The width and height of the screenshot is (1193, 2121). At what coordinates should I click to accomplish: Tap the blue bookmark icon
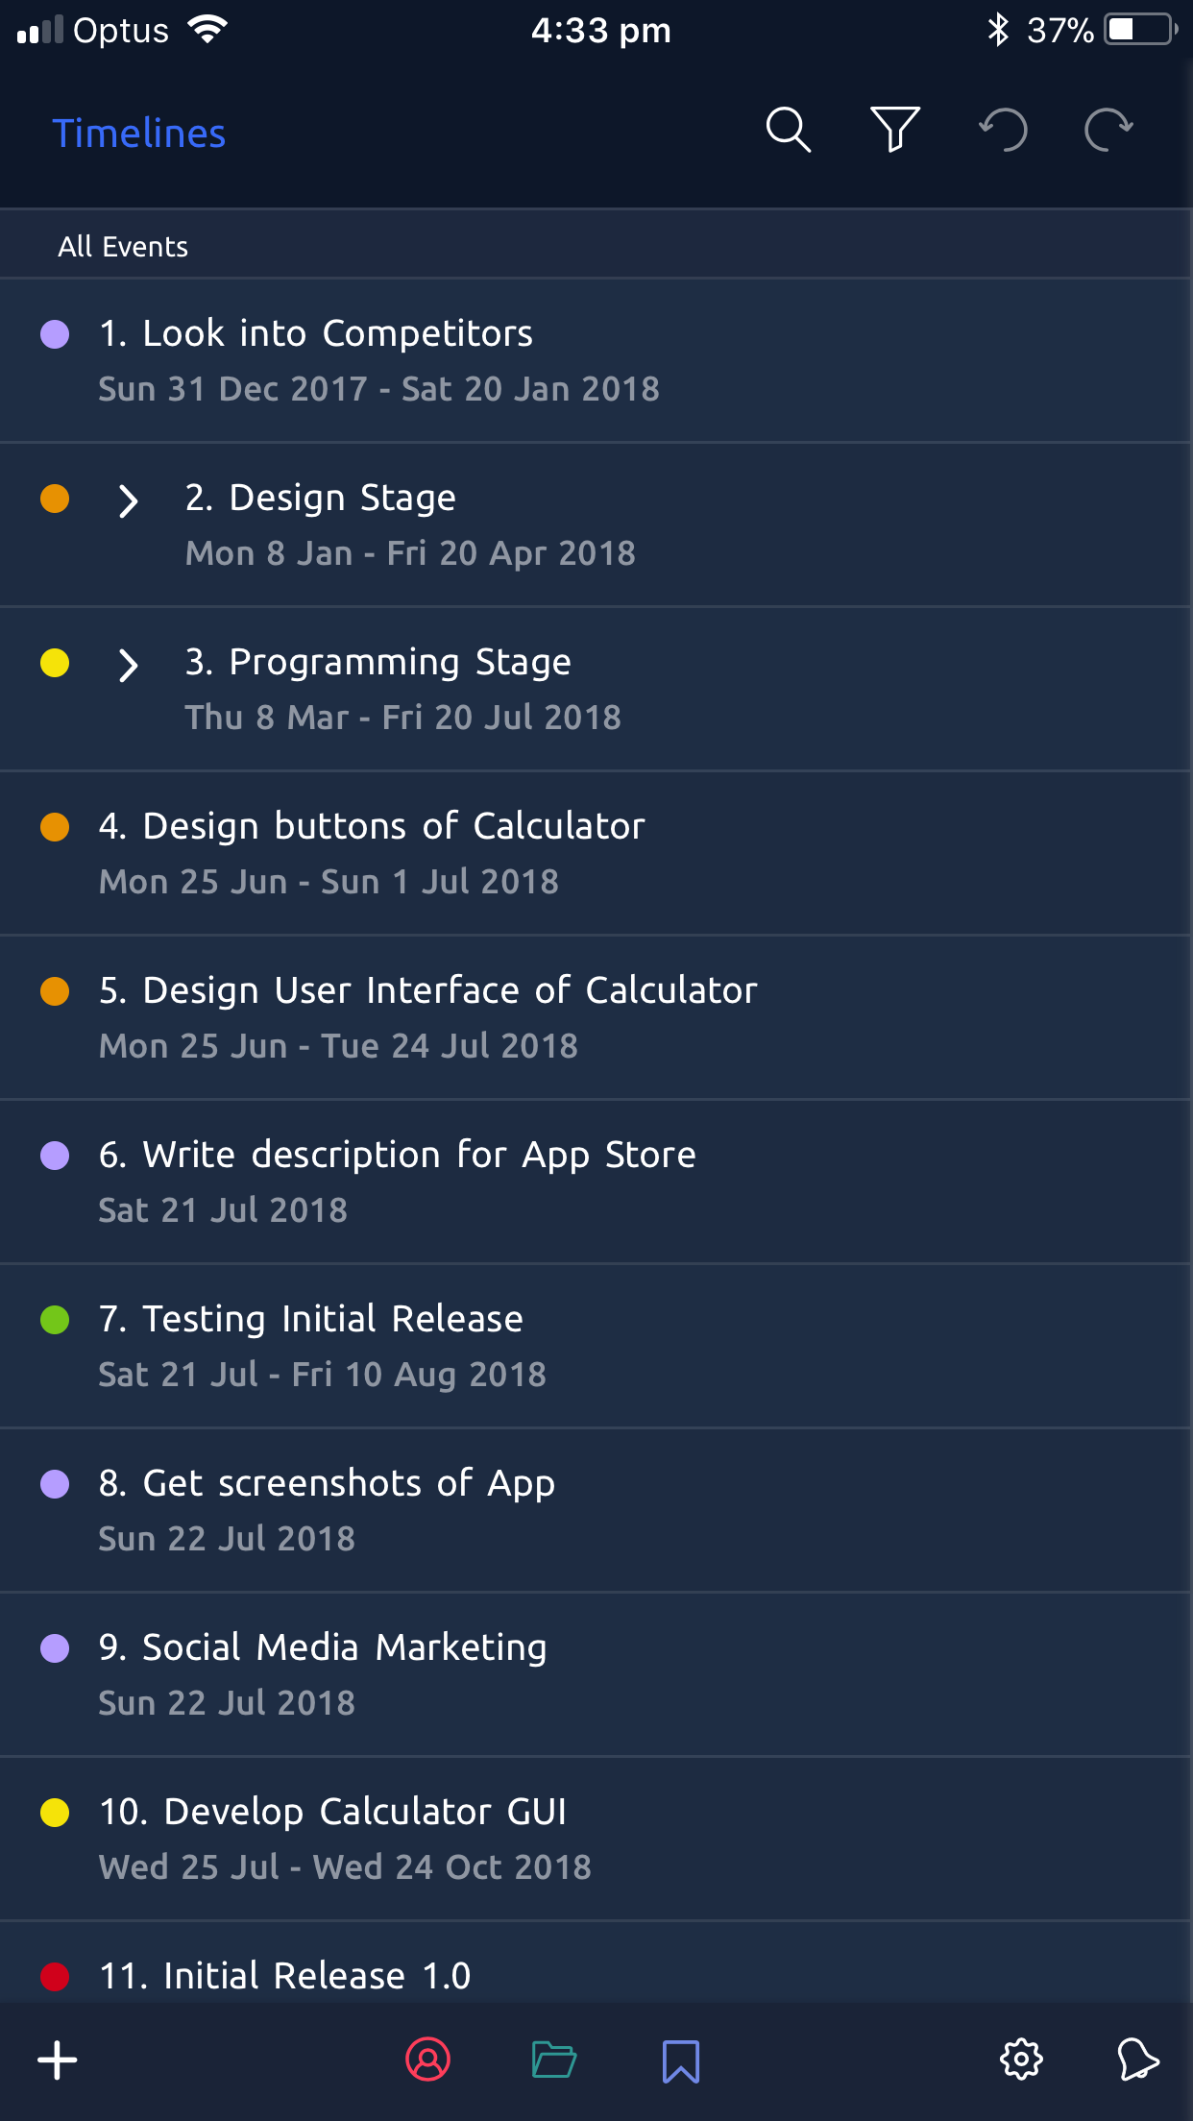click(x=681, y=2060)
